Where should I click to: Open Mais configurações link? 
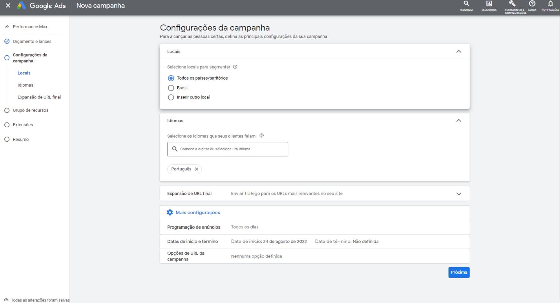[x=197, y=212]
